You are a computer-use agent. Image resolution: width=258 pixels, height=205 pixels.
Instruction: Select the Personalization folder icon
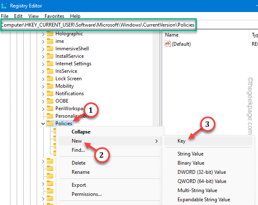50,116
